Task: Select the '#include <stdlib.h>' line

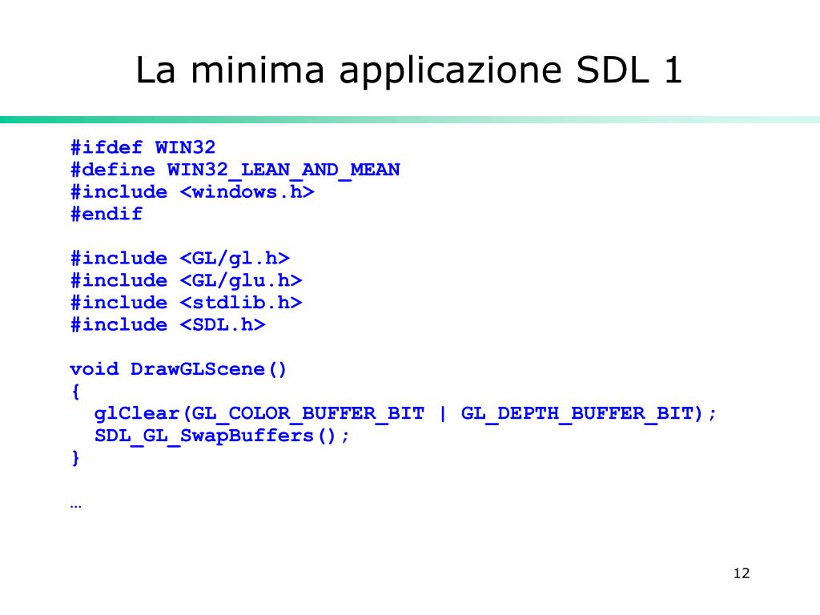Action: 186,302
